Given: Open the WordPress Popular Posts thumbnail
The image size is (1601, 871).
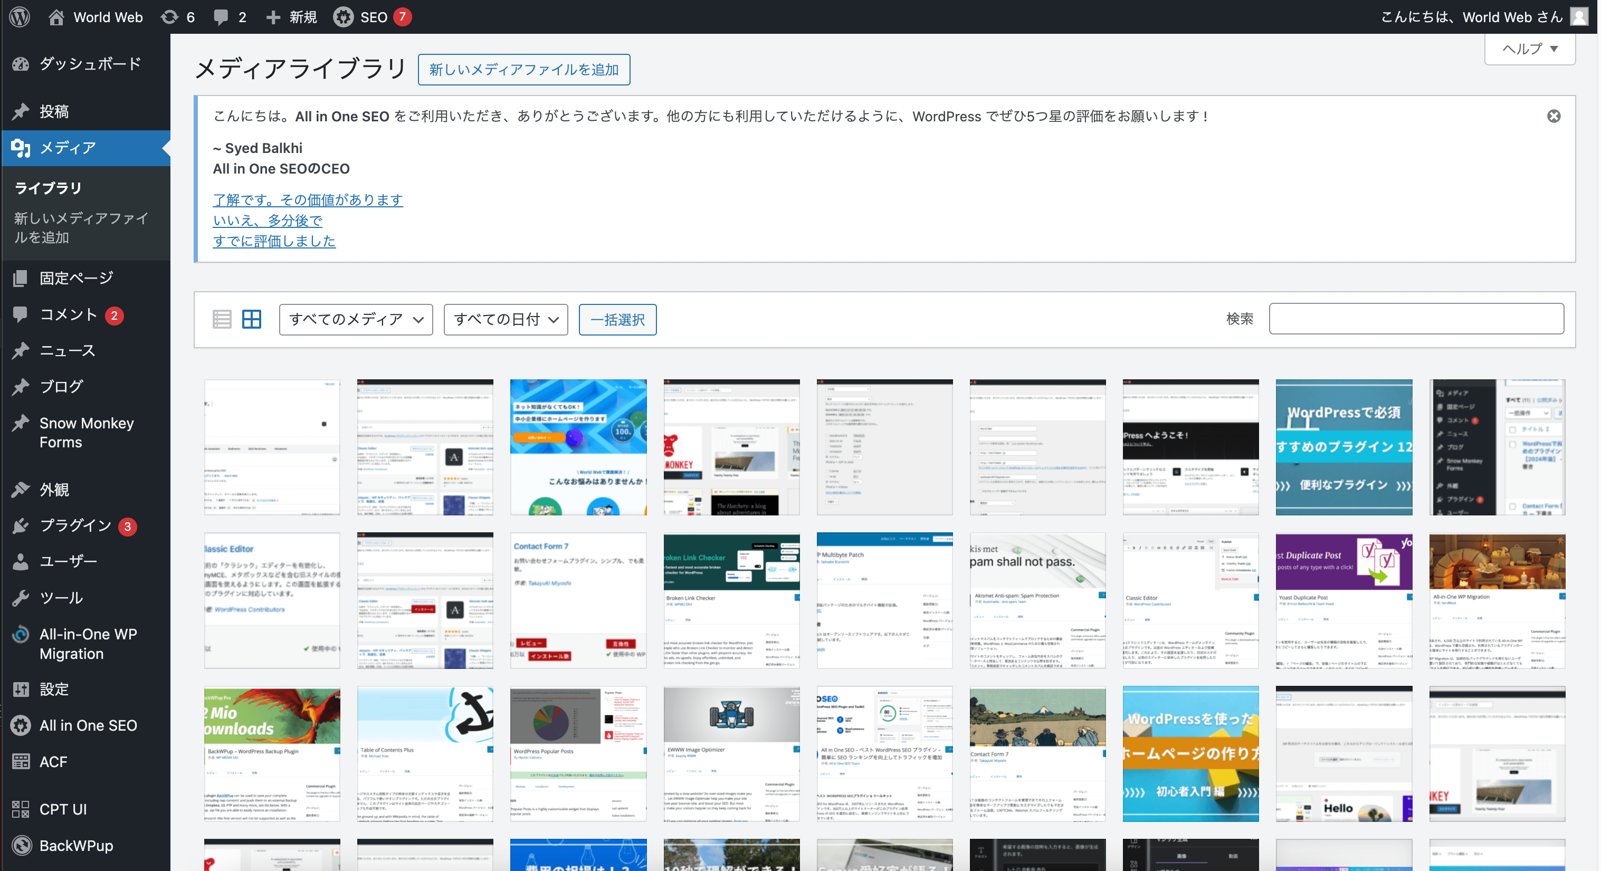Looking at the screenshot, I should tap(578, 753).
